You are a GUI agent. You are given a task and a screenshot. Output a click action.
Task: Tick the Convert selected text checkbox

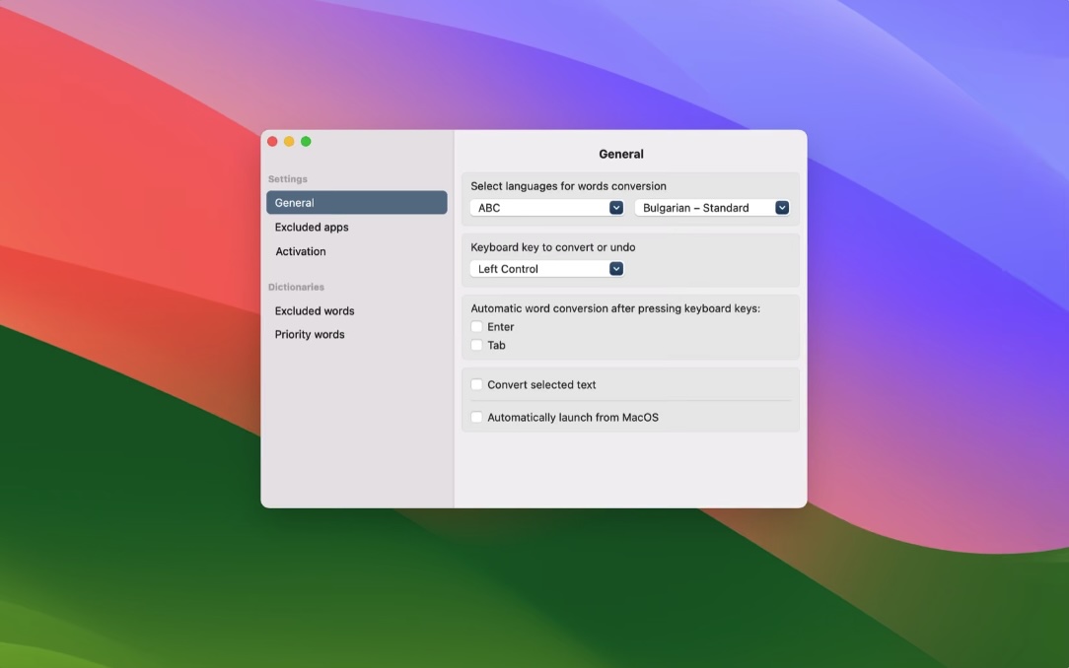coord(476,384)
